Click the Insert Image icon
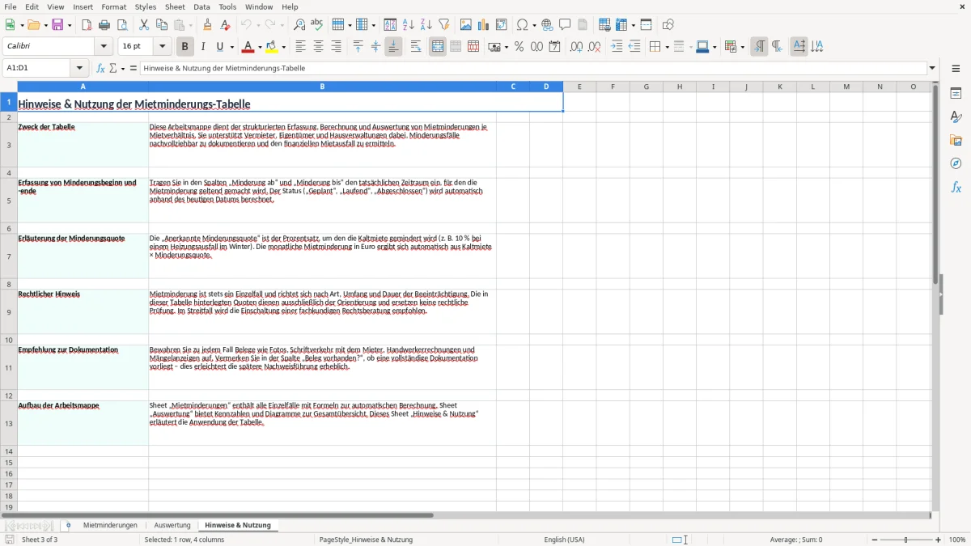Screen dimensions: 971x546 tap(466, 25)
